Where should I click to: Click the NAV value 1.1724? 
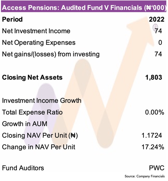tap(152, 135)
